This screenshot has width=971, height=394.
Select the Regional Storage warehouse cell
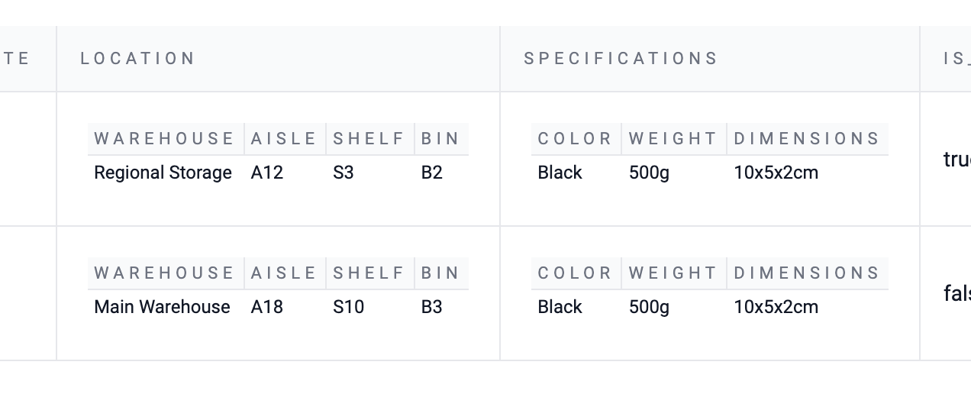pyautogui.click(x=163, y=173)
